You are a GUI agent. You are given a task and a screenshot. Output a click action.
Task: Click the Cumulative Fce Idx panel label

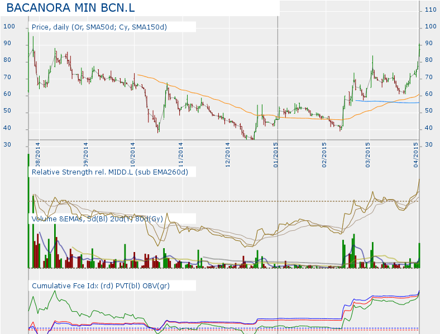coord(101,286)
